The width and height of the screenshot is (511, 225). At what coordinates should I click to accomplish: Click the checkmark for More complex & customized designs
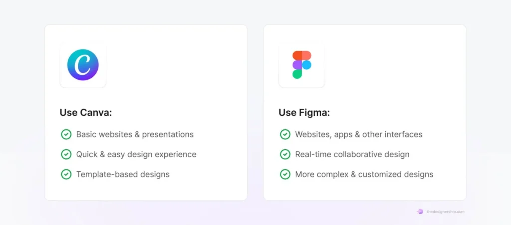pos(285,174)
